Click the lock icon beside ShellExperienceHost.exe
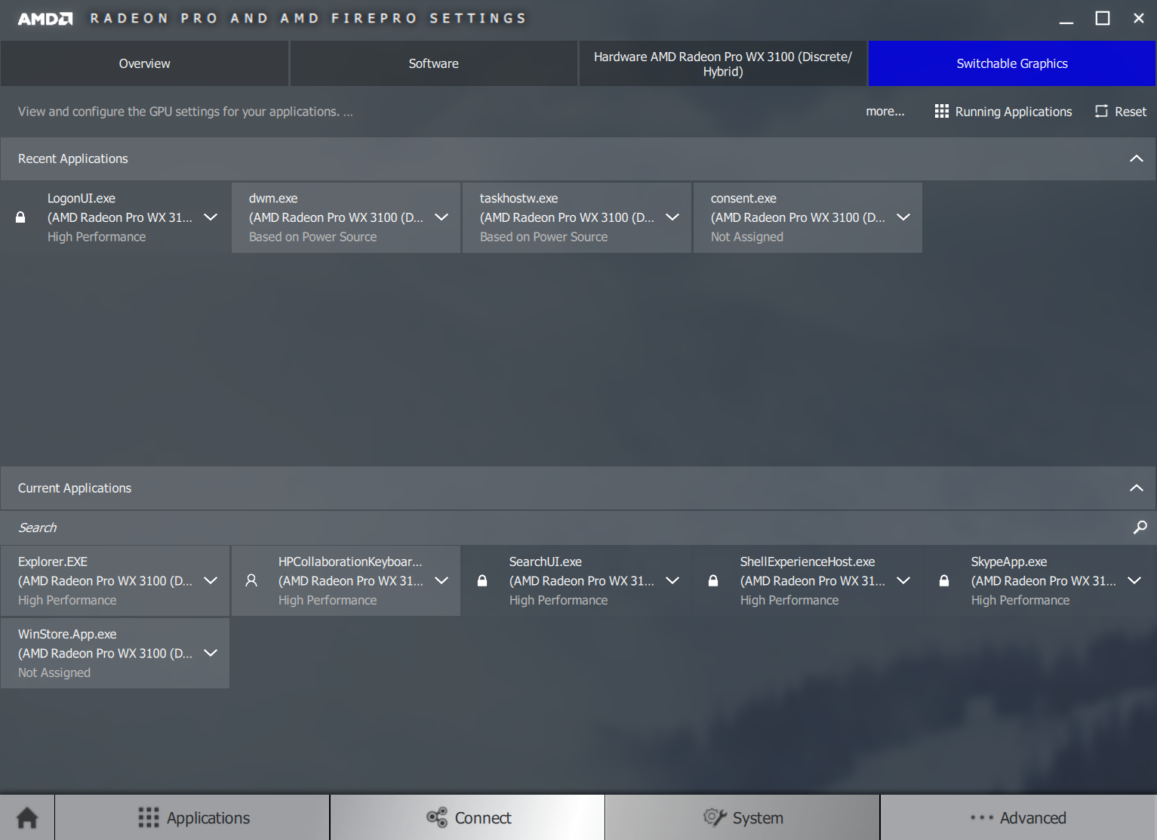 click(x=713, y=581)
